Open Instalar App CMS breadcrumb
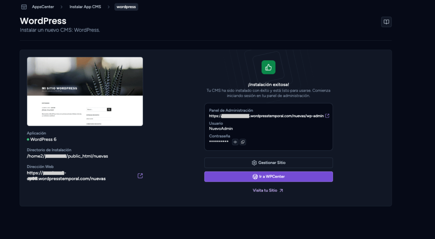The height and width of the screenshot is (239, 435). coord(85,7)
